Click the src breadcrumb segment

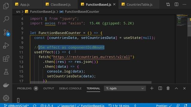pos(19,12)
